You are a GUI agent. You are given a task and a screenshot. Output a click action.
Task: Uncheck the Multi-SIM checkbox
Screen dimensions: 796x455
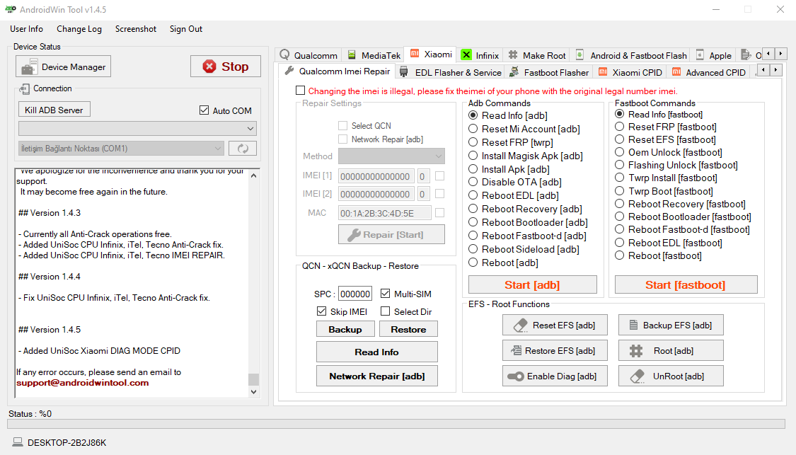(x=386, y=294)
